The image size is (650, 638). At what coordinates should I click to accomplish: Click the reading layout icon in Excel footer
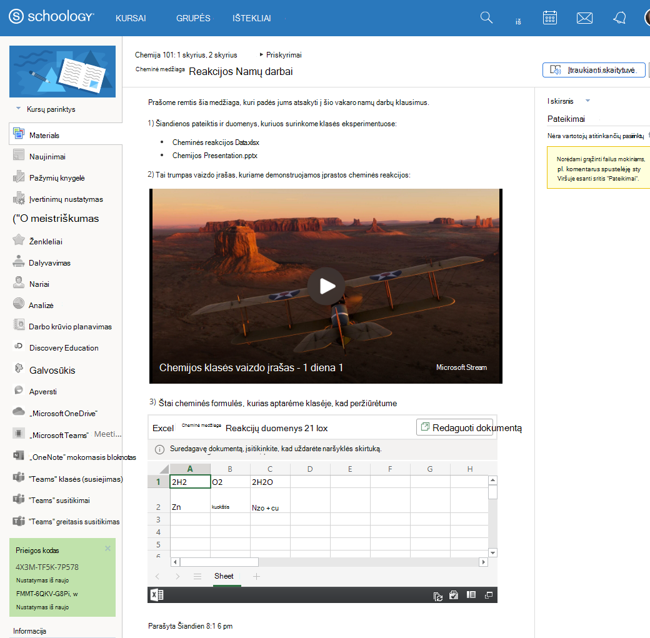[x=471, y=595]
